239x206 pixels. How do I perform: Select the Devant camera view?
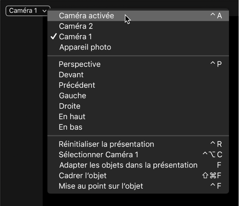click(71, 75)
